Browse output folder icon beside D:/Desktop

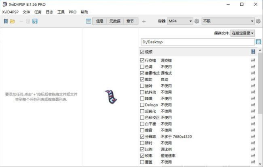pyautogui.click(x=258, y=42)
